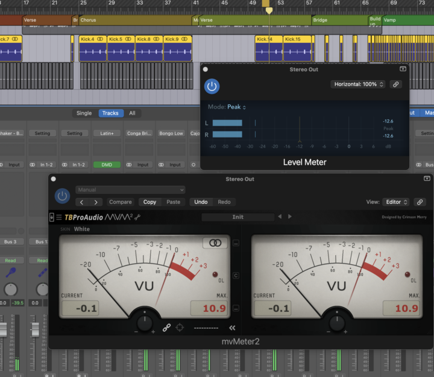Select the Kick.15 region
The width and height of the screenshot is (434, 377).
pos(297,48)
